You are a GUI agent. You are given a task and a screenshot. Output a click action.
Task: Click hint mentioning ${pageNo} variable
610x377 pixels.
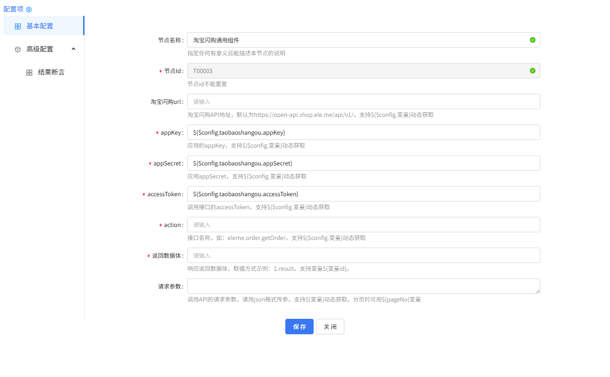click(304, 300)
